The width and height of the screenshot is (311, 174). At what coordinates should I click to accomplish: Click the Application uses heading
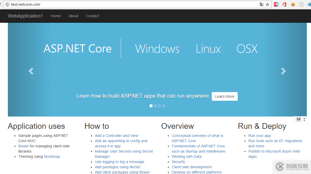click(x=36, y=126)
